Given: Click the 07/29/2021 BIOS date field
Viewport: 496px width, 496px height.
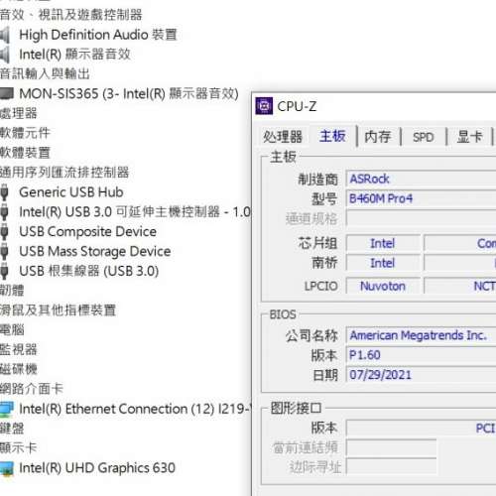Looking at the screenshot, I should (x=421, y=375).
